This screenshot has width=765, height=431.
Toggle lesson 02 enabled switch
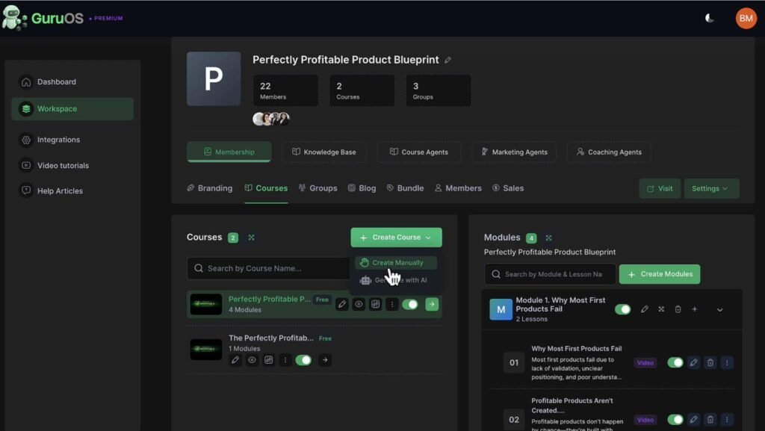pyautogui.click(x=675, y=419)
